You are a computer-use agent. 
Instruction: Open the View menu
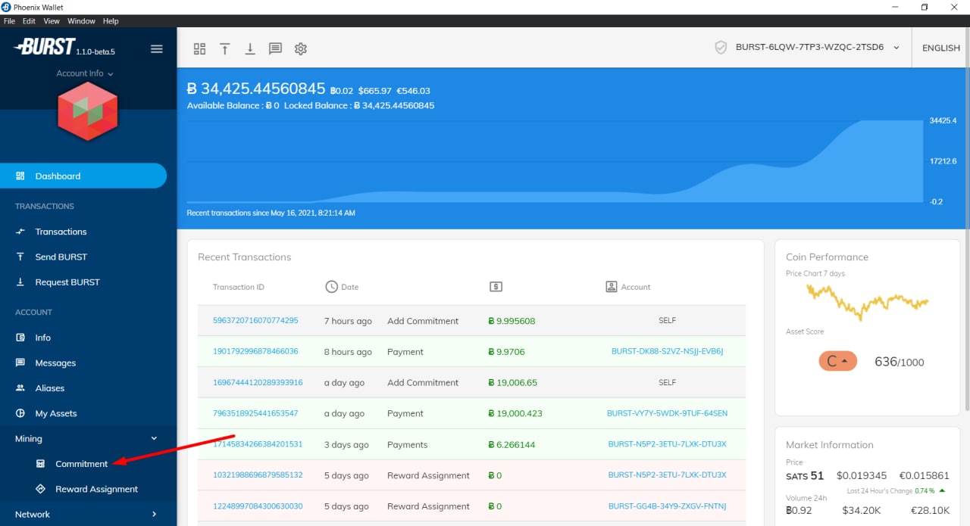coord(52,21)
